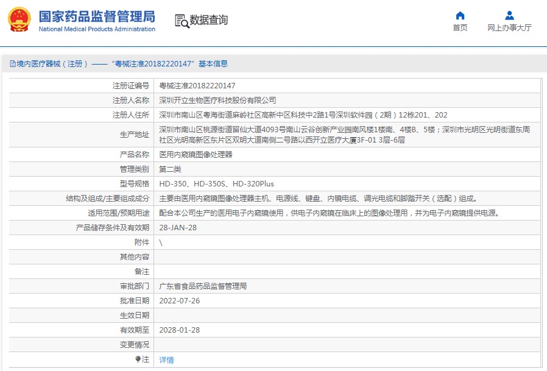Click the 管理类别 label
This screenshot has width=547, height=371.
134,169
